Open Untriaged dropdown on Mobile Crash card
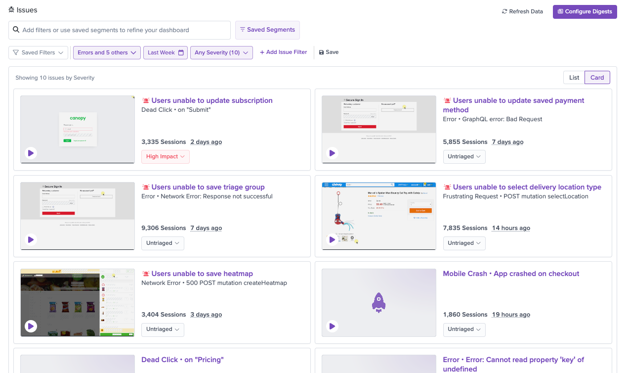 (464, 329)
